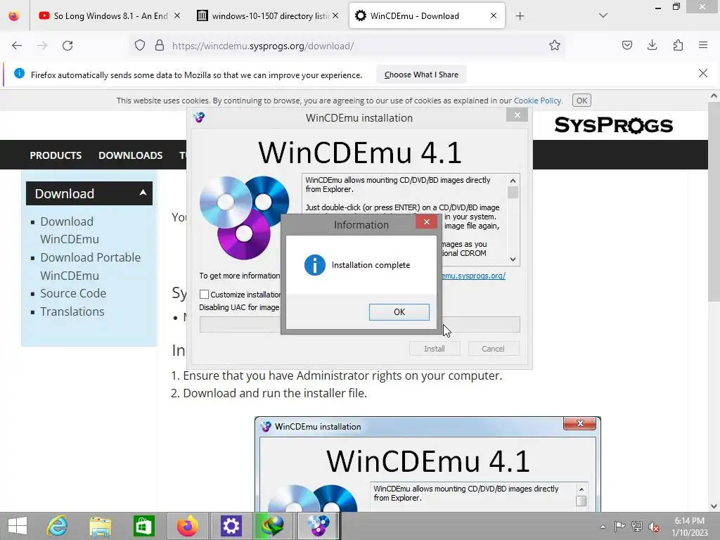Open the Firefox downloads panel
Screen dimensions: 720x540
(x=652, y=45)
